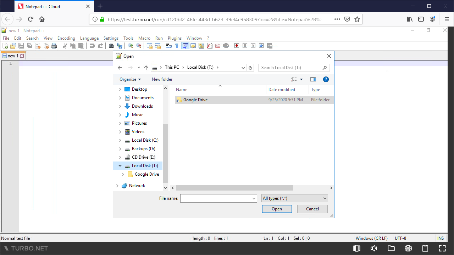Click the Open button to confirm

pos(277,209)
